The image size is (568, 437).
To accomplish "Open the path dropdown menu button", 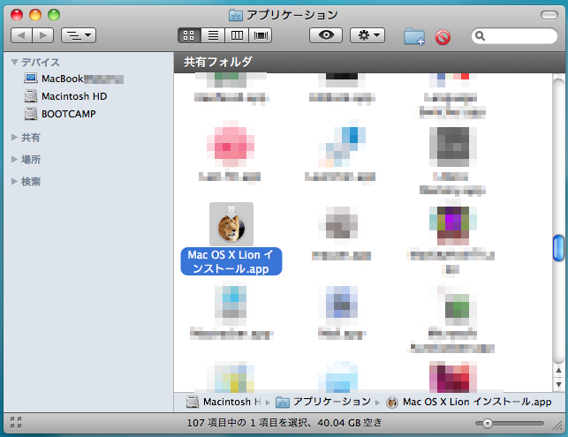I will (x=79, y=35).
